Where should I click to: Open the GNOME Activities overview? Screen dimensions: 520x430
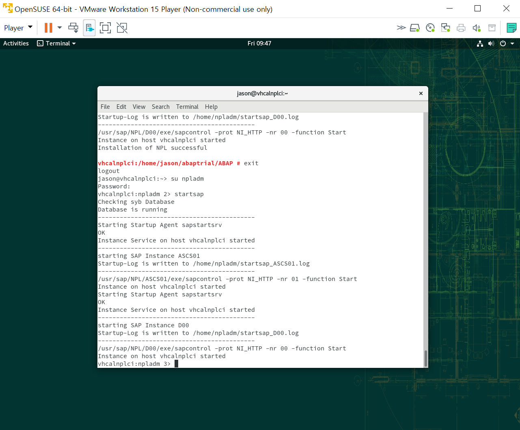[16, 43]
